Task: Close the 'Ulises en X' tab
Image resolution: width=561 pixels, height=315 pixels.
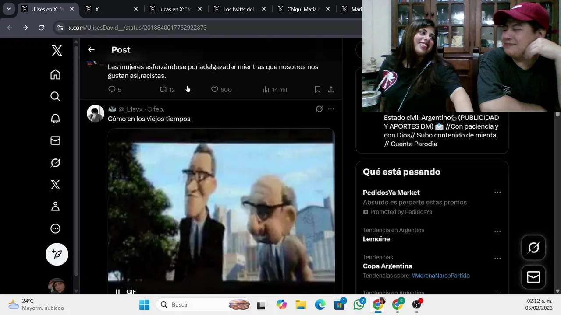Action: pyautogui.click(x=72, y=9)
